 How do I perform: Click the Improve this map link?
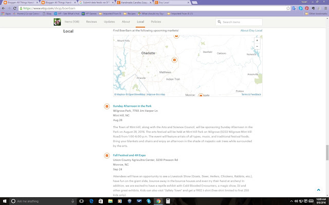[156, 94]
